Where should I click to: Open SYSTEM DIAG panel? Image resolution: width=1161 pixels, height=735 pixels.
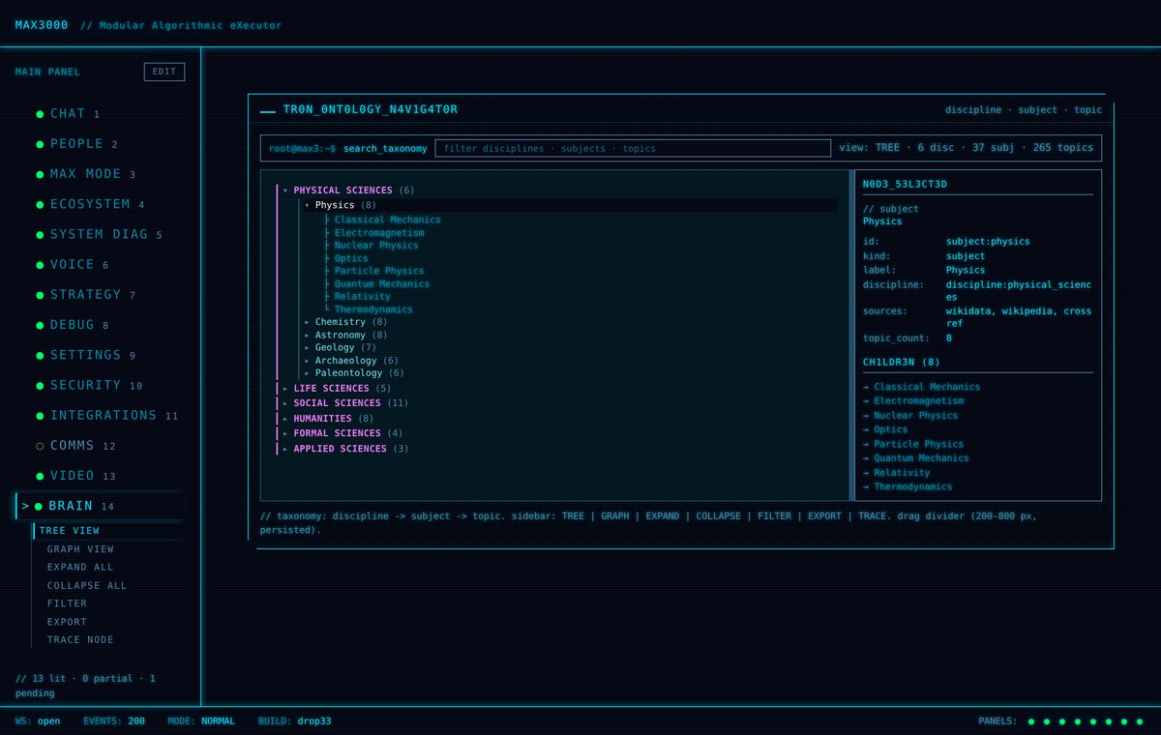tap(100, 234)
